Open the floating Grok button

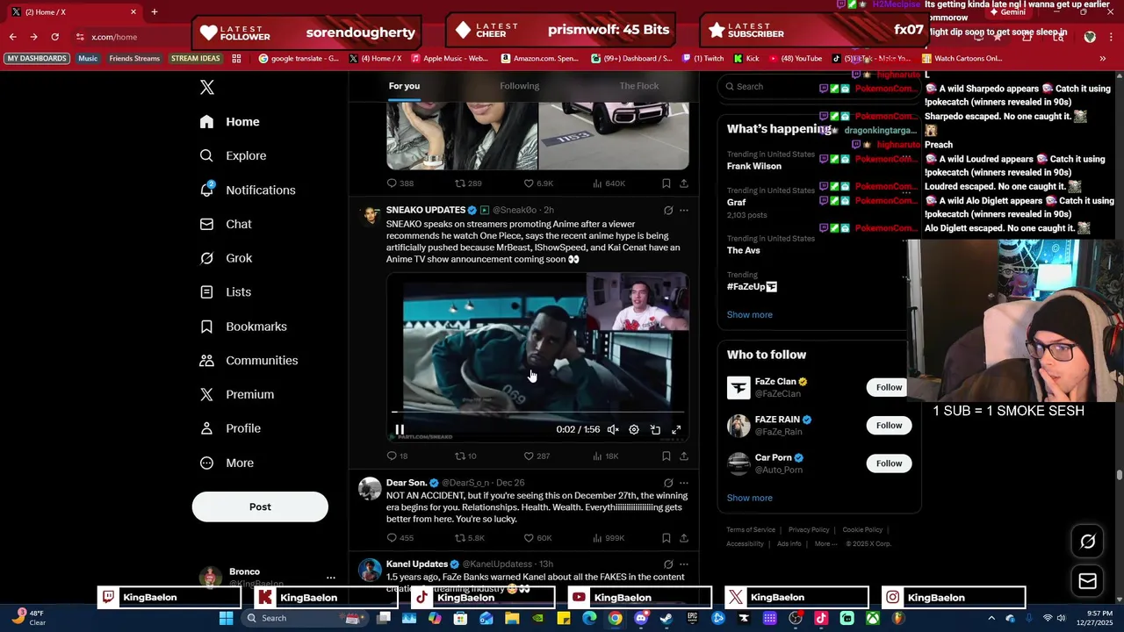pyautogui.click(x=1087, y=542)
